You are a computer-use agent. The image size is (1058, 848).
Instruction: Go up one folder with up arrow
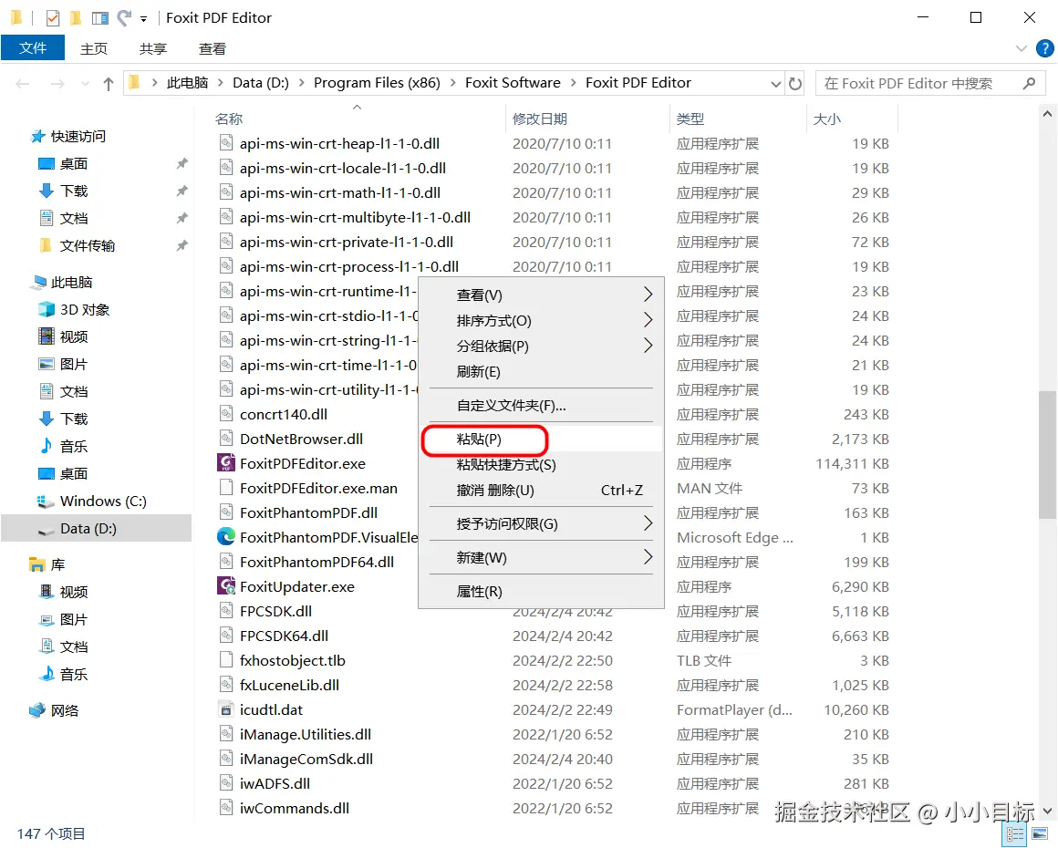point(108,84)
